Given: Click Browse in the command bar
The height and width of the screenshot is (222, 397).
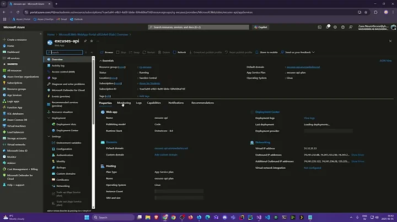Looking at the screenshot, I should pyautogui.click(x=106, y=52).
